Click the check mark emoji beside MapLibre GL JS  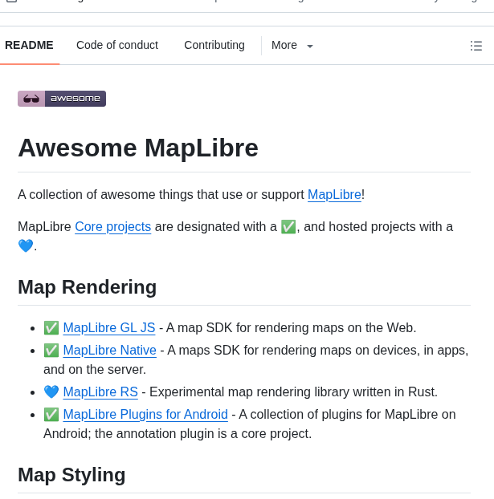click(51, 328)
